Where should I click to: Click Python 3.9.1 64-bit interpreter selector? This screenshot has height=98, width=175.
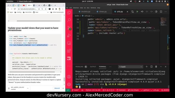[x=93, y=90]
